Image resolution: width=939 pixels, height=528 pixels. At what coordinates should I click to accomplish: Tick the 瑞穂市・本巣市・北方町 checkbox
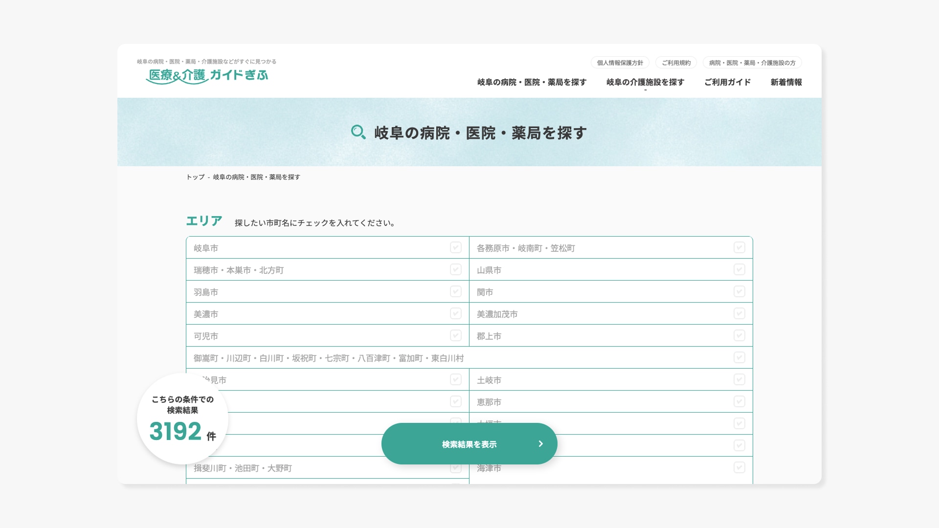tap(456, 269)
